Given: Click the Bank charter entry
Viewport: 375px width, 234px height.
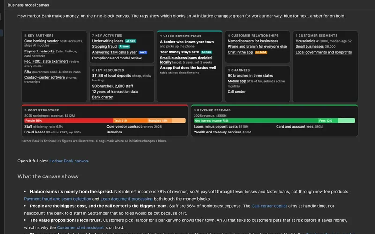Looking at the screenshot, I should coord(103,97).
